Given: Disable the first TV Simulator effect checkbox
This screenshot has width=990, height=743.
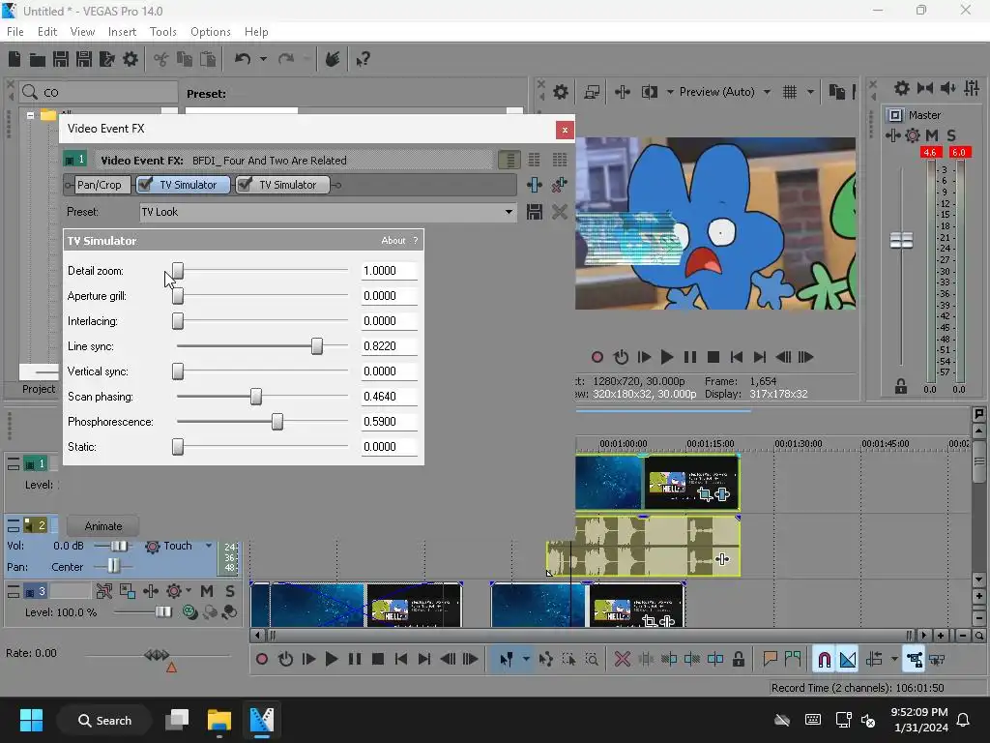Looking at the screenshot, I should 145,185.
